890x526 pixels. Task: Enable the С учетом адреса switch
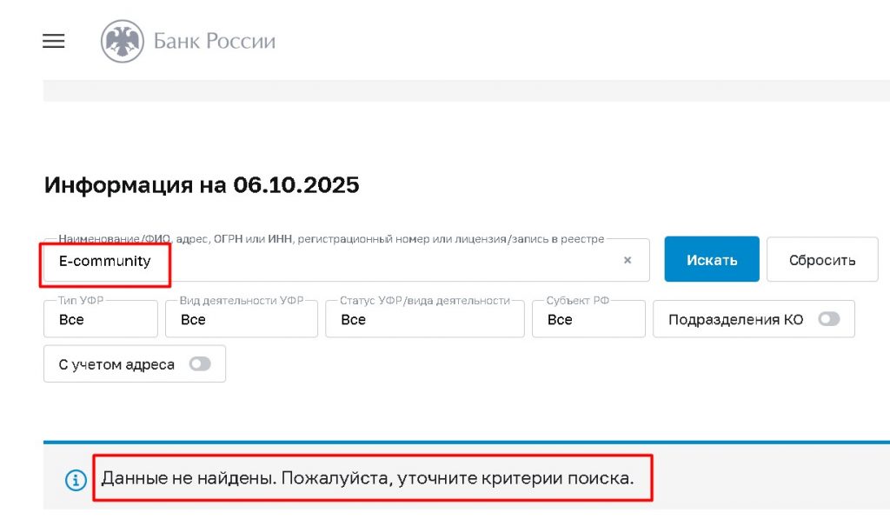point(200,364)
